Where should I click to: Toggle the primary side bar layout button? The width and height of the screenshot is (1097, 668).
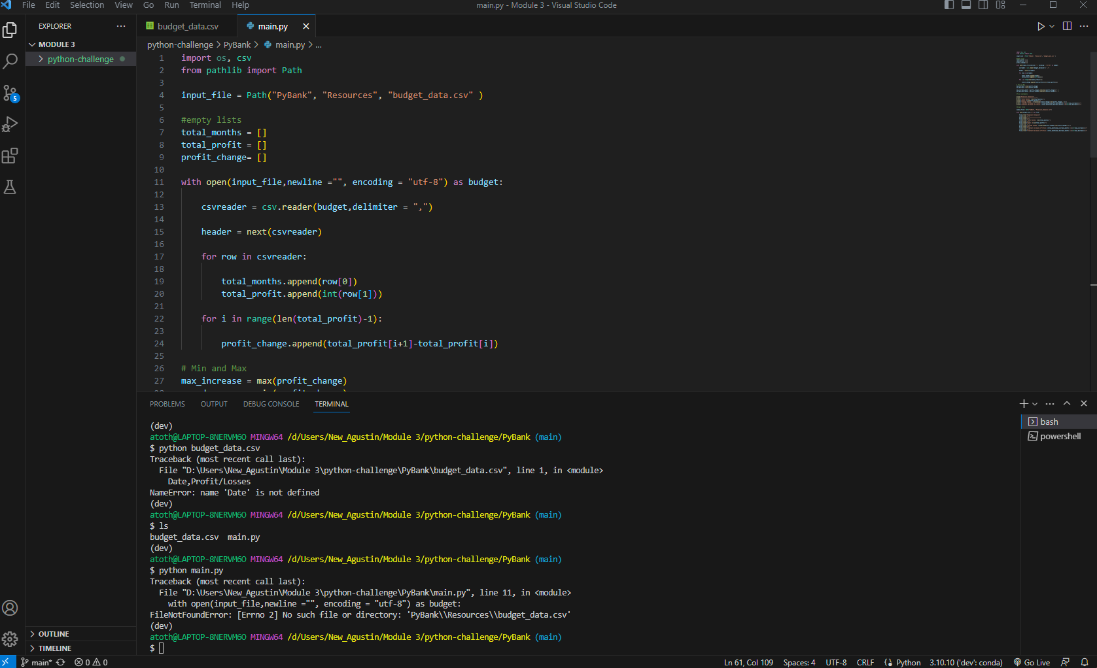click(949, 5)
